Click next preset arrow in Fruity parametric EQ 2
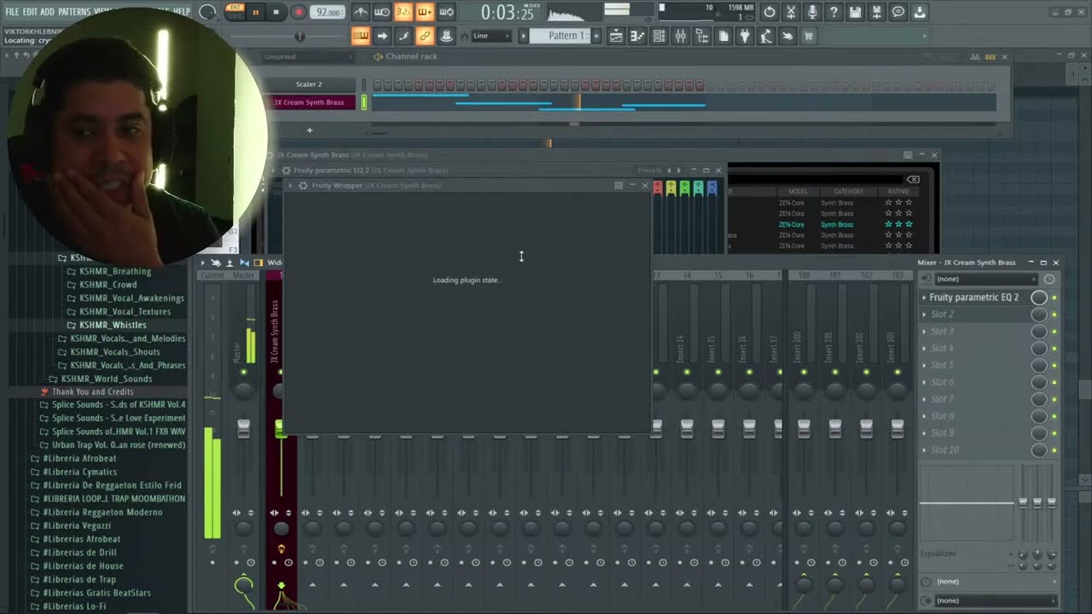This screenshot has width=1092, height=614. click(x=678, y=171)
